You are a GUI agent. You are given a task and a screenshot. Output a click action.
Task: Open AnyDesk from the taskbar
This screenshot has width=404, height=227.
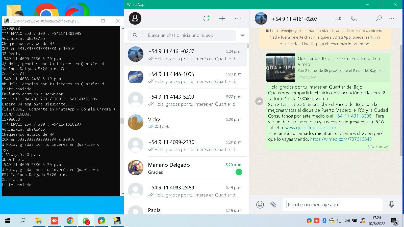pyautogui.click(x=54, y=221)
